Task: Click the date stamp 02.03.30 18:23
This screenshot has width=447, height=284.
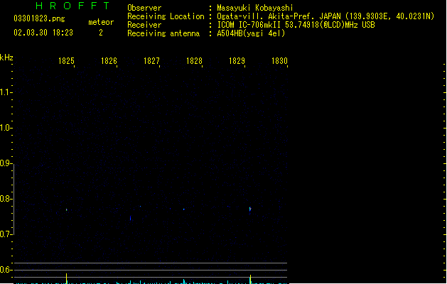Action: pos(43,33)
